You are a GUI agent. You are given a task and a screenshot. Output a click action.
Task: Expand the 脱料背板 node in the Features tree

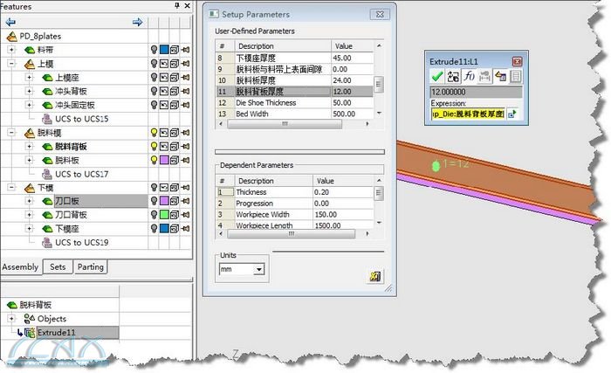(x=29, y=146)
